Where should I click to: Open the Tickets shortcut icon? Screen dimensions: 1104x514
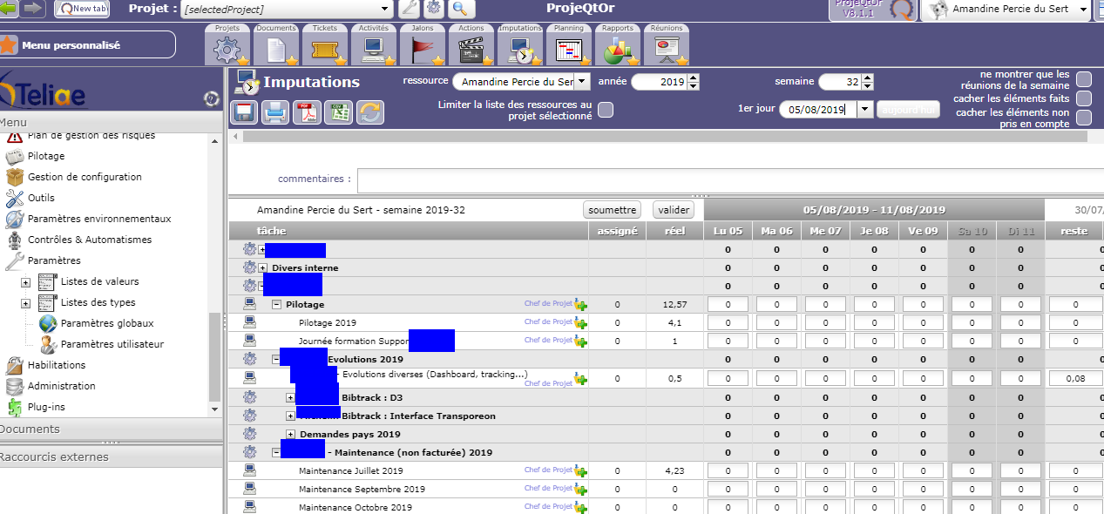324,49
